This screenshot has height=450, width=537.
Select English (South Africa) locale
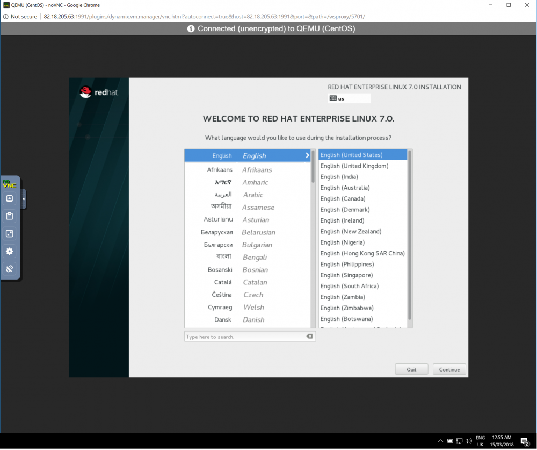tap(362, 287)
